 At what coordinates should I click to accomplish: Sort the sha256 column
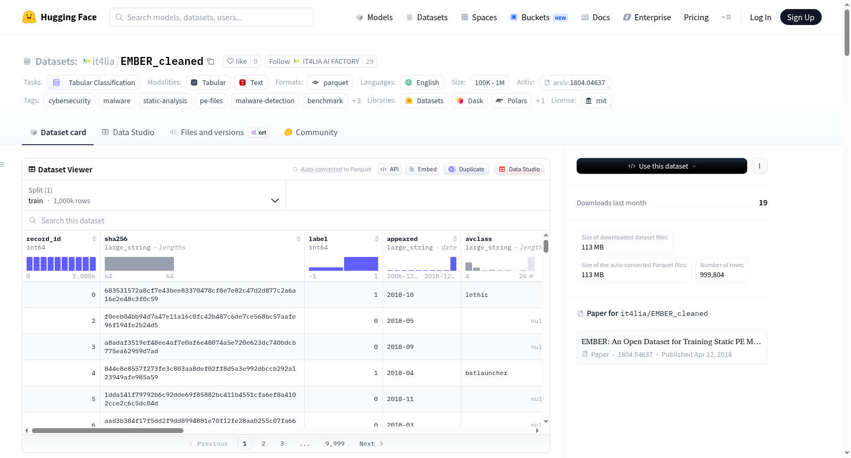[298, 239]
